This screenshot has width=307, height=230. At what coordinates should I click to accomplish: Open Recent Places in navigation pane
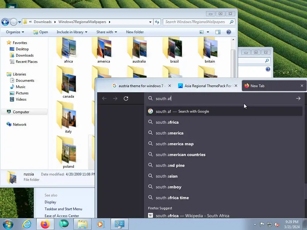coord(23,62)
